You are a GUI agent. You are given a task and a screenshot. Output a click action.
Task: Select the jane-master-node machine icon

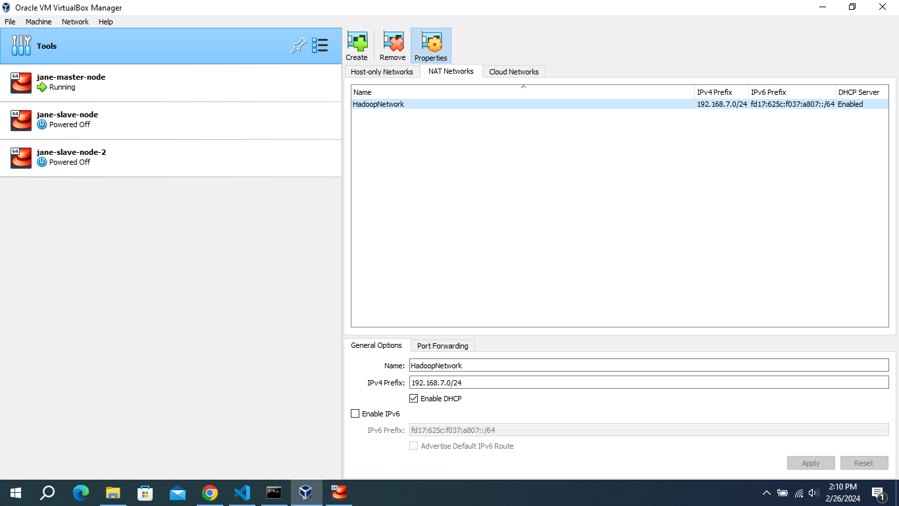point(21,82)
